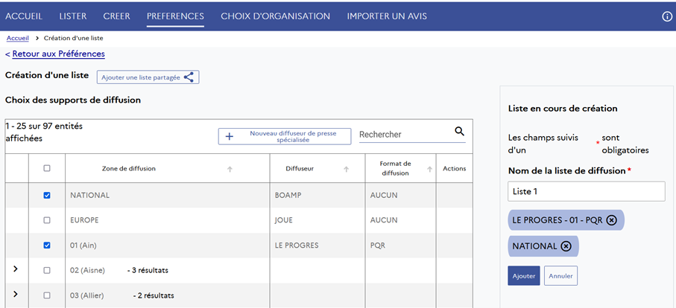The height and width of the screenshot is (308, 676).
Task: Remove the LE PROGRES - 01 - PQR chip
Action: (x=611, y=220)
